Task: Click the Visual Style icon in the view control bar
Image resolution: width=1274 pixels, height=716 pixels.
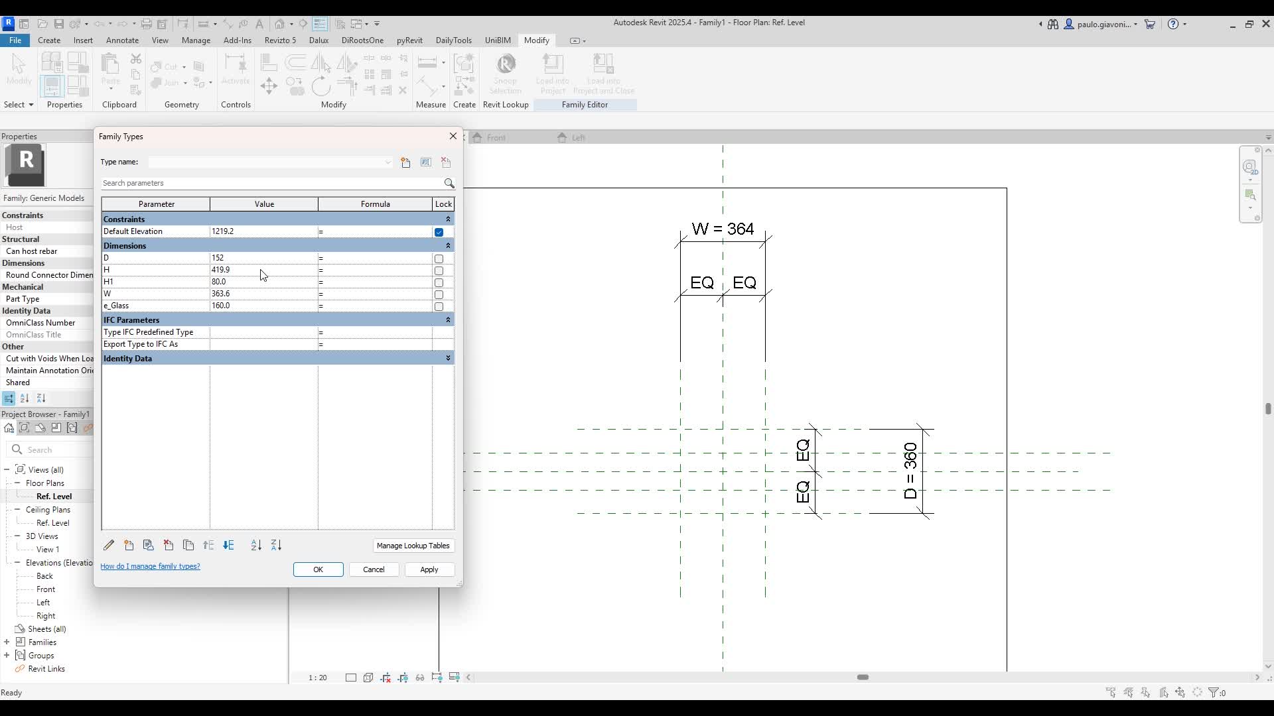Action: click(368, 678)
